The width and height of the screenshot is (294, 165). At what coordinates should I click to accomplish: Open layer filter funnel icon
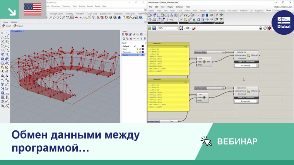(145, 39)
